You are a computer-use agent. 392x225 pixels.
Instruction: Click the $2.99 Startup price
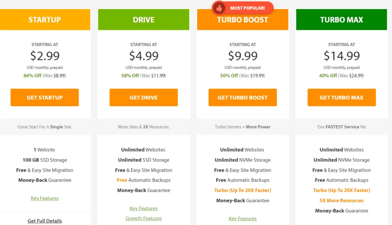click(x=45, y=56)
